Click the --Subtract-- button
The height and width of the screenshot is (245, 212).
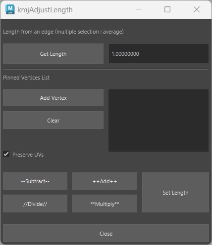click(x=35, y=181)
